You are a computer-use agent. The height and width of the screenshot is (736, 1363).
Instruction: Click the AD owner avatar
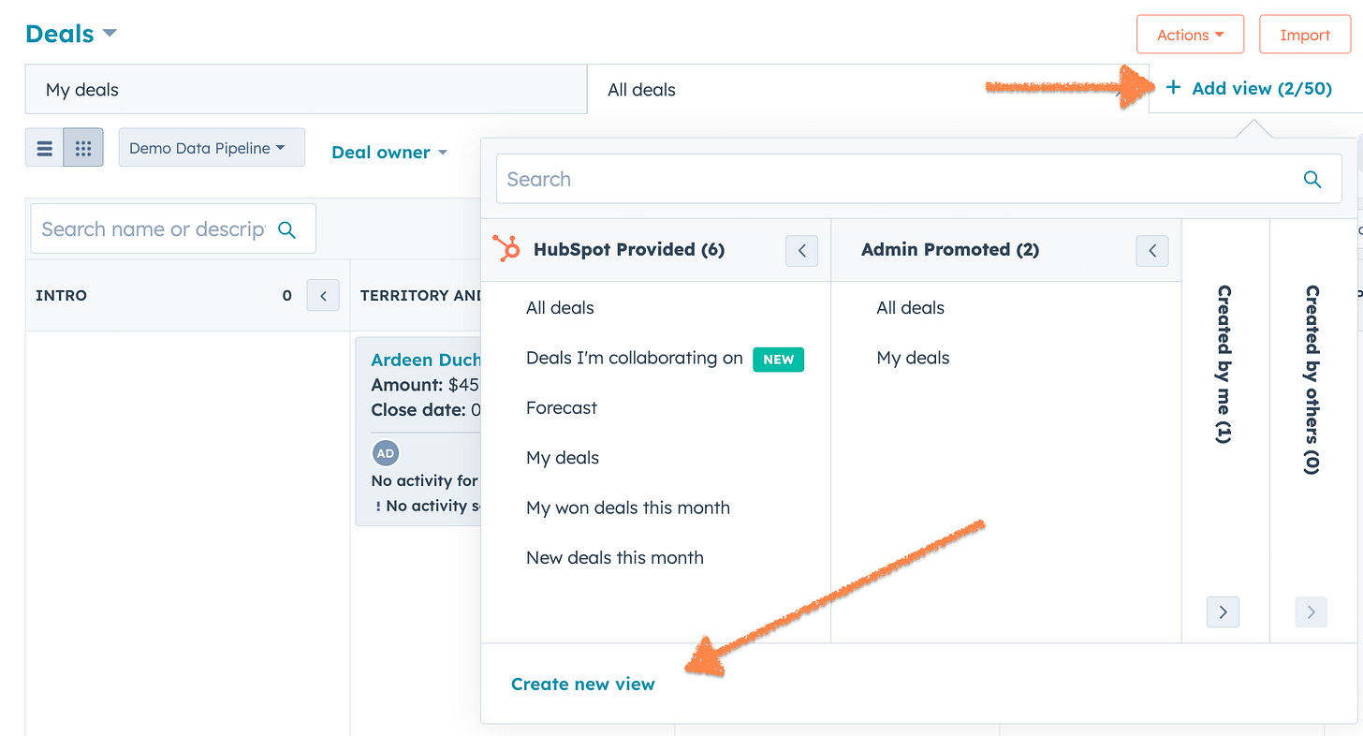pos(385,453)
